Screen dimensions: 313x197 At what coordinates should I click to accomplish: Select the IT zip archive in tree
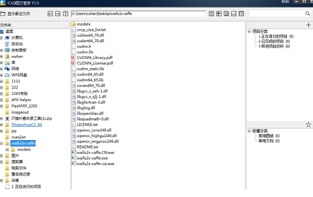point(31,118)
